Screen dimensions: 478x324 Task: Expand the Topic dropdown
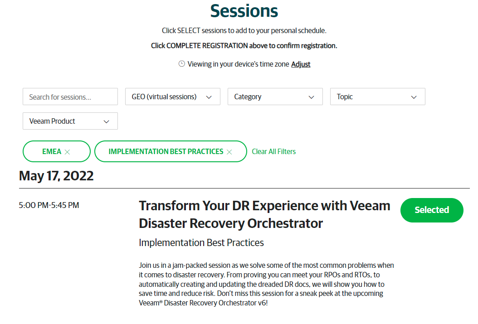(377, 97)
